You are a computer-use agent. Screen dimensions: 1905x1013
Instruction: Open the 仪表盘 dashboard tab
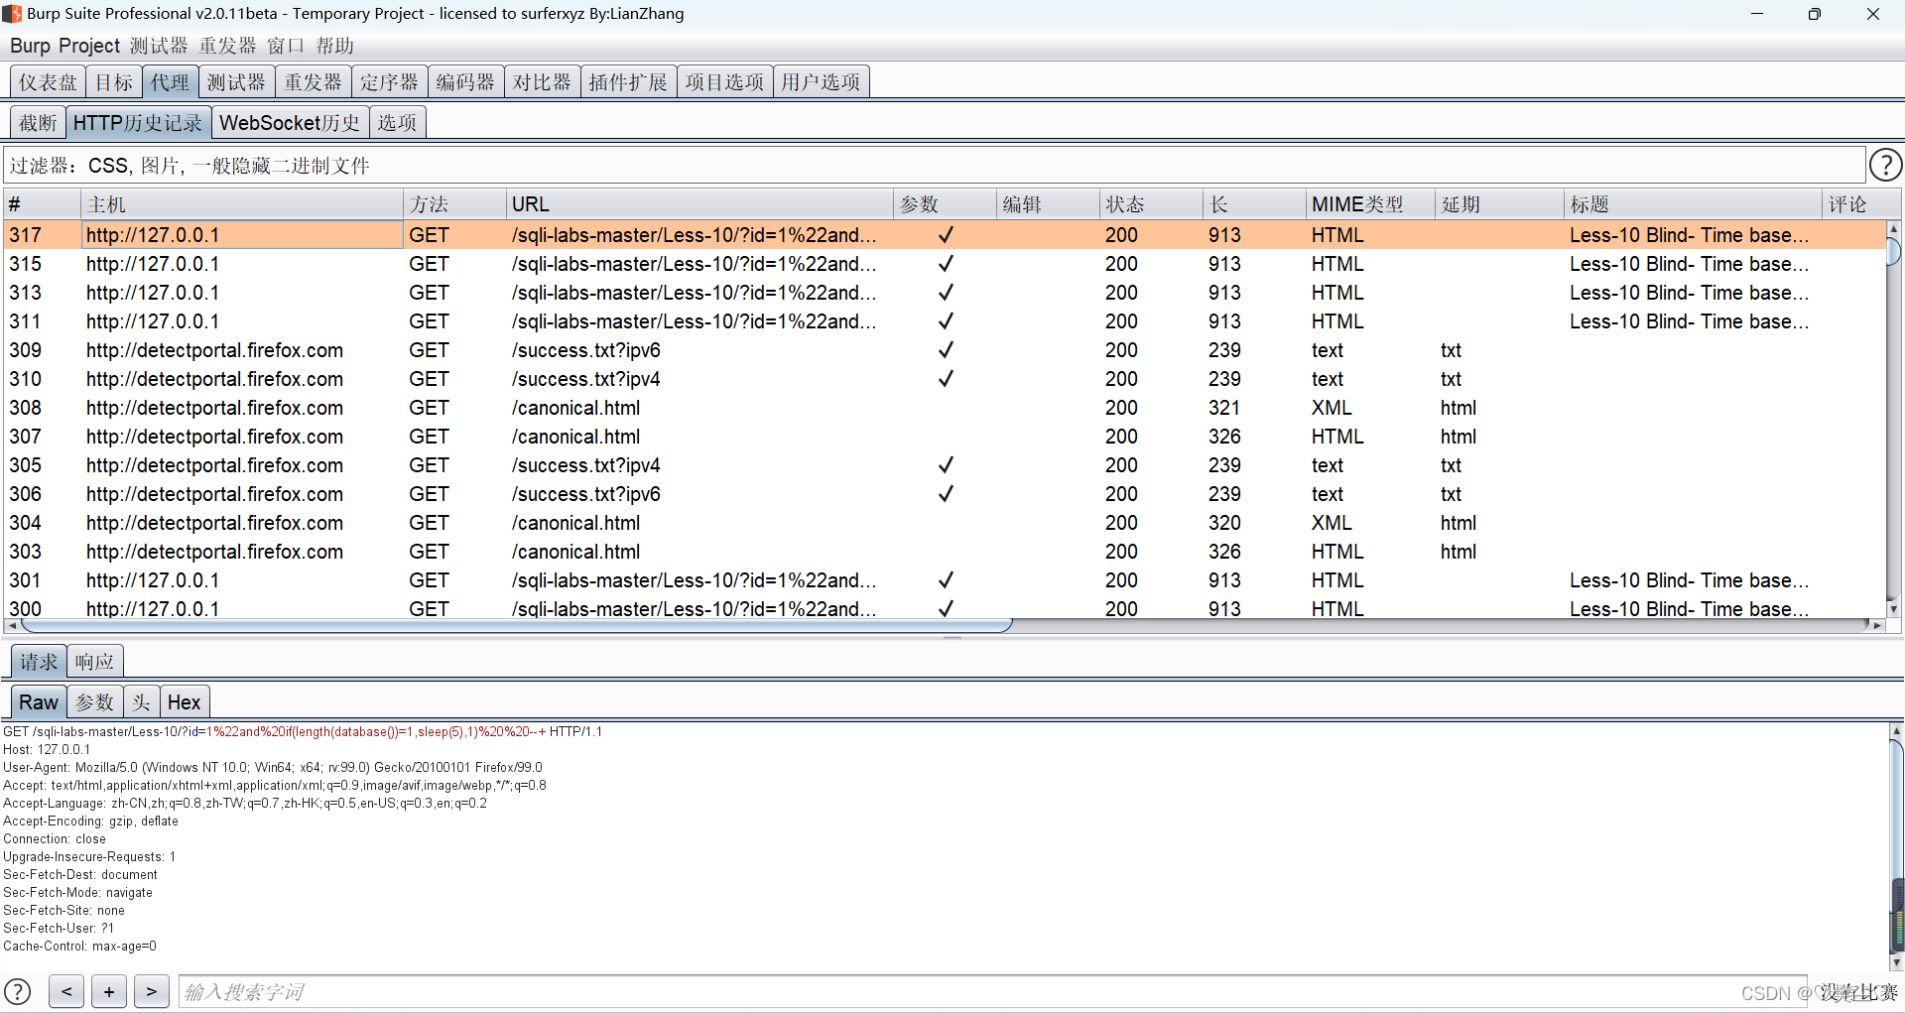tap(48, 82)
